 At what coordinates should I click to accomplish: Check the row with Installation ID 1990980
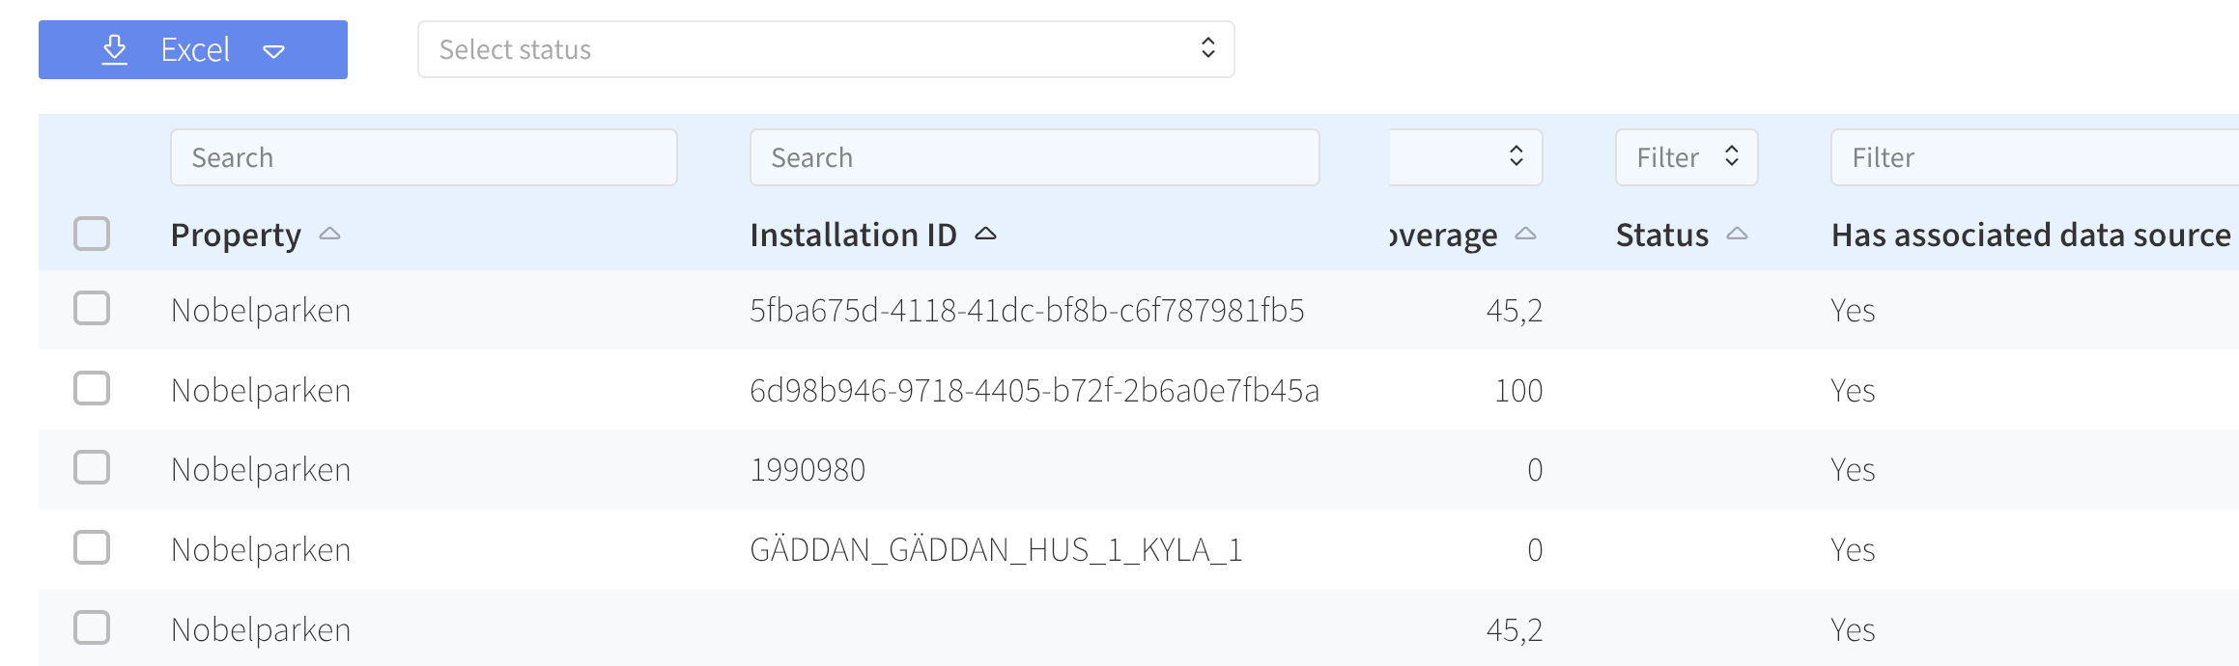pyautogui.click(x=92, y=468)
